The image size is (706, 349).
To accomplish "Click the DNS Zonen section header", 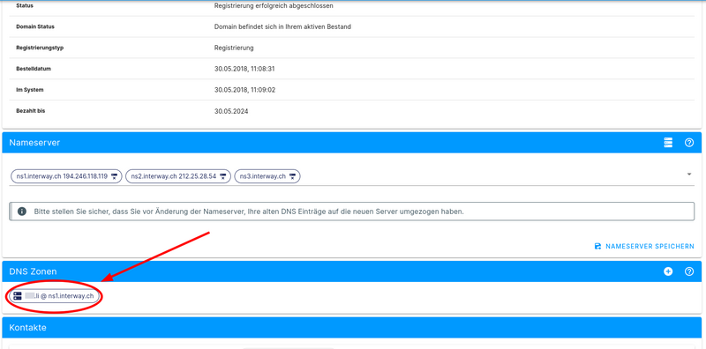I will tap(351, 271).
